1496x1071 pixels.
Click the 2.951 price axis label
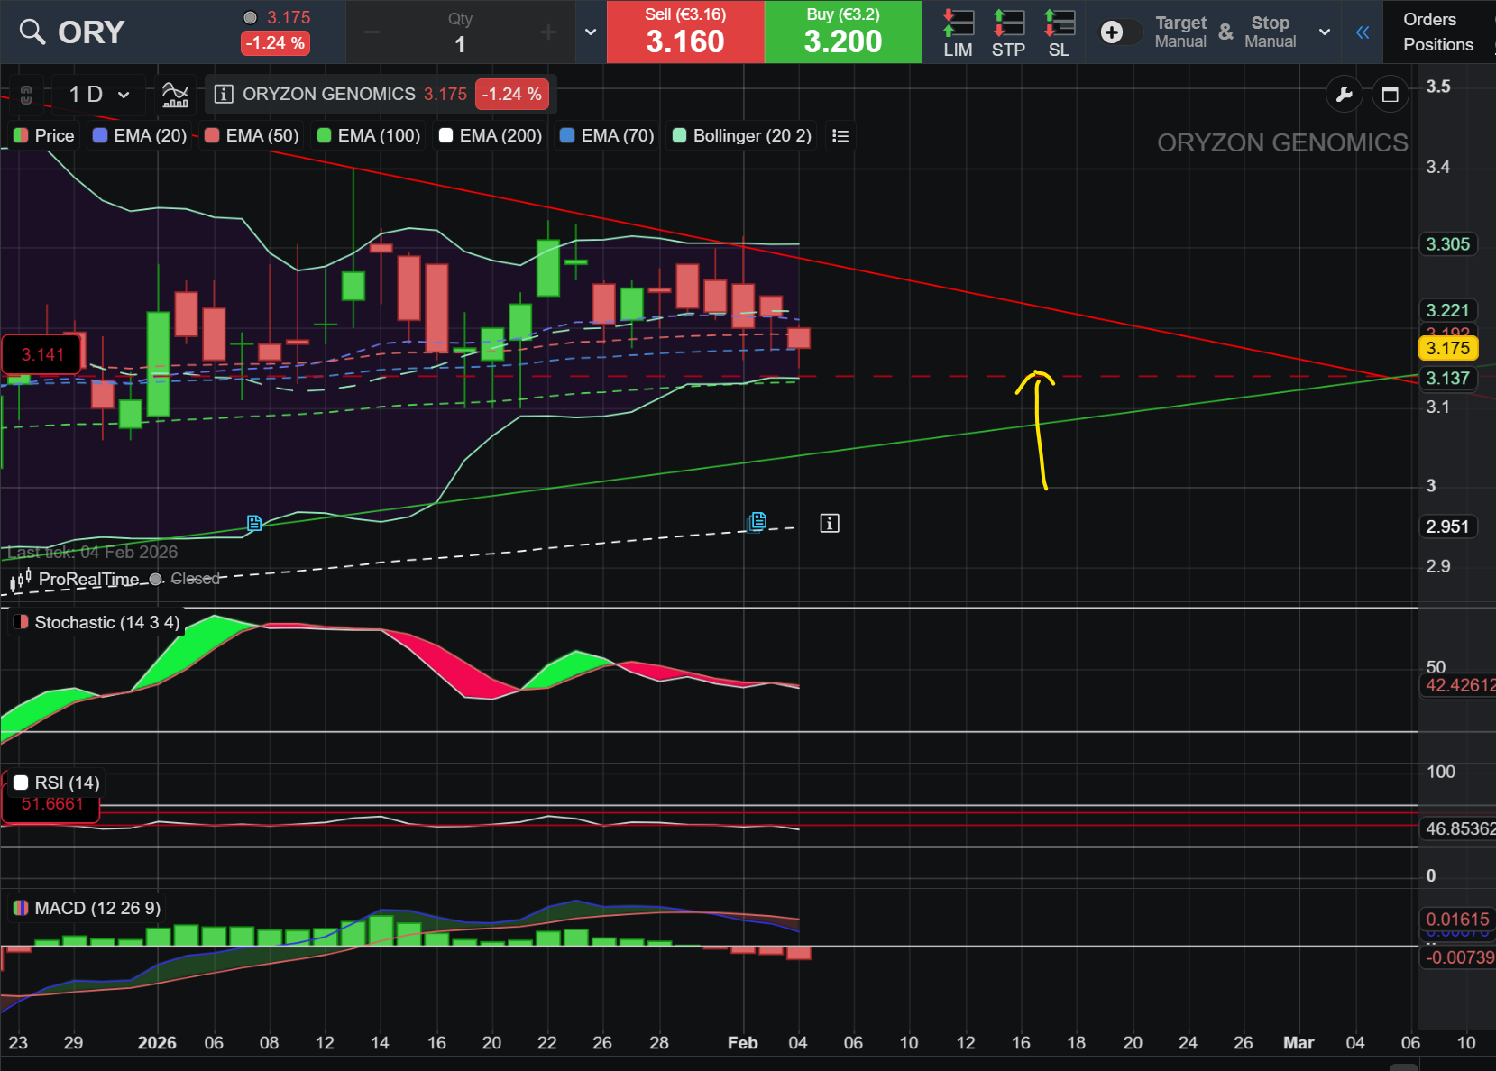coord(1447,526)
